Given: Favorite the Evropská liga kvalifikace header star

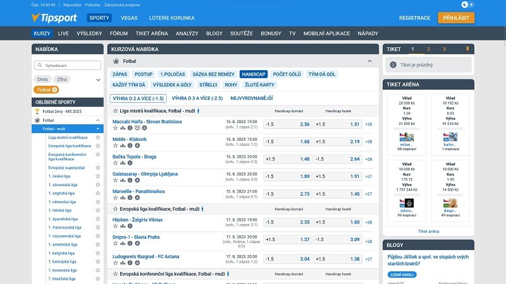Looking at the screenshot, I should (115, 209).
